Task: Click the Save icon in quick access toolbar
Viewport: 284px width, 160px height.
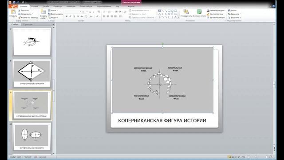Action: 14,2
